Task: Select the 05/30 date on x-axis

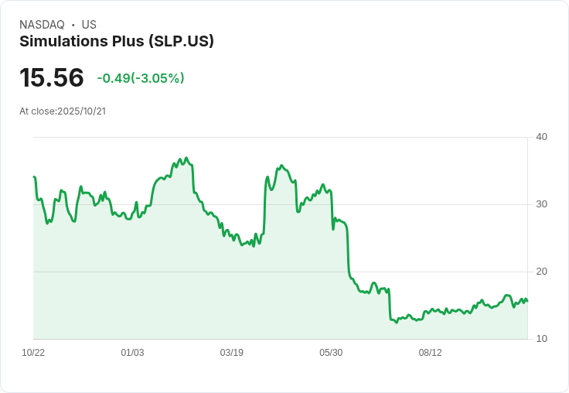Action: [331, 353]
